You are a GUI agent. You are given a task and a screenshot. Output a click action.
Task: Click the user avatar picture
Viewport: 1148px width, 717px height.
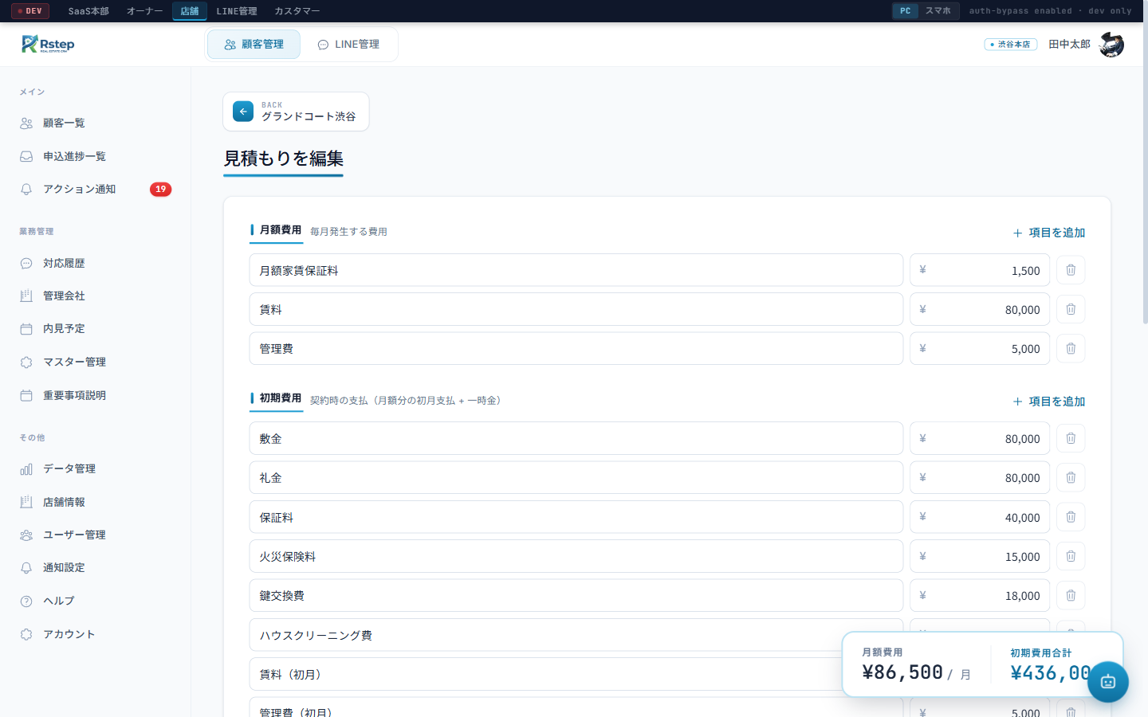click(1111, 45)
